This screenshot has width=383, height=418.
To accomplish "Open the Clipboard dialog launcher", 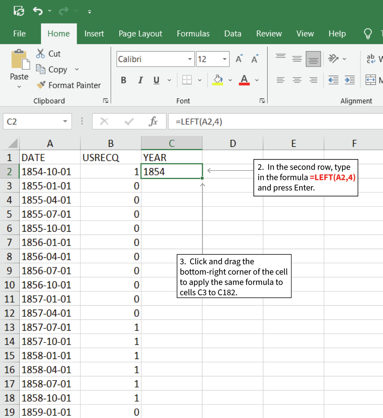I will 106,101.
